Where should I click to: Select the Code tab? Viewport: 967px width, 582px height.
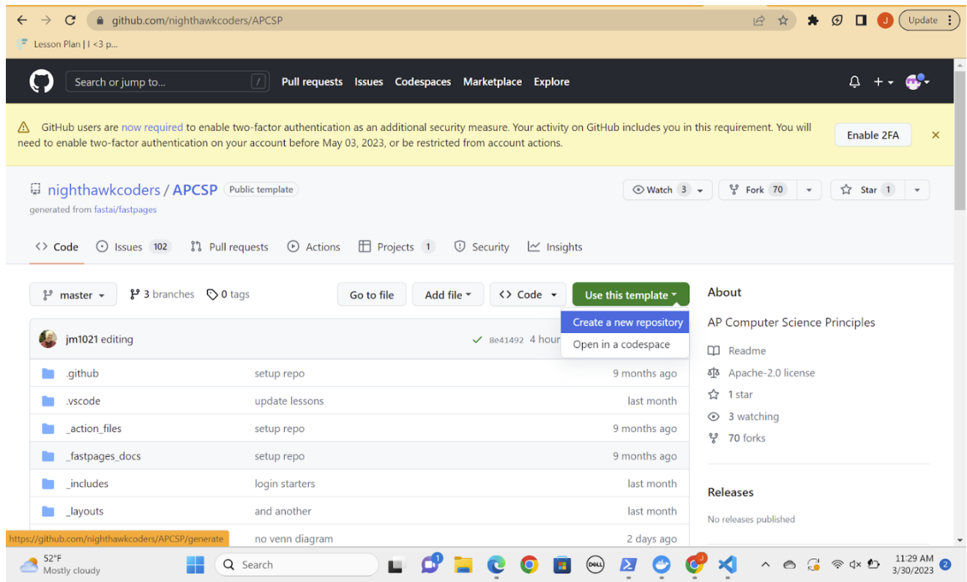pos(57,247)
